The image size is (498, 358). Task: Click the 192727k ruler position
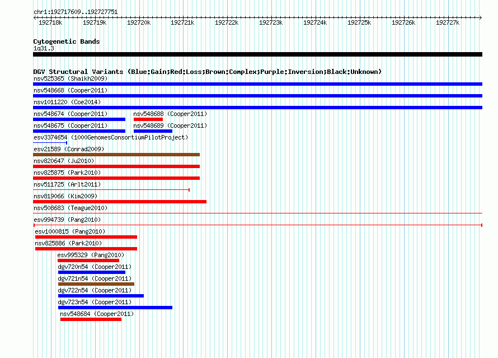tap(448, 22)
